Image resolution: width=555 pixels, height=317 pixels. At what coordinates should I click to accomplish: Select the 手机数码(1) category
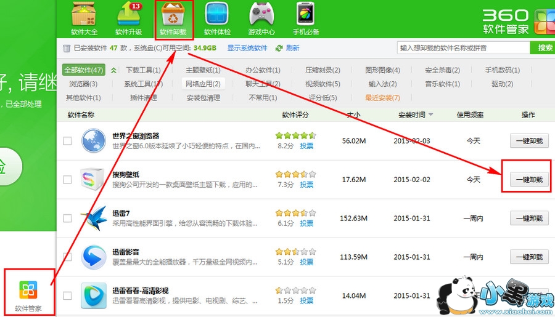click(502, 70)
